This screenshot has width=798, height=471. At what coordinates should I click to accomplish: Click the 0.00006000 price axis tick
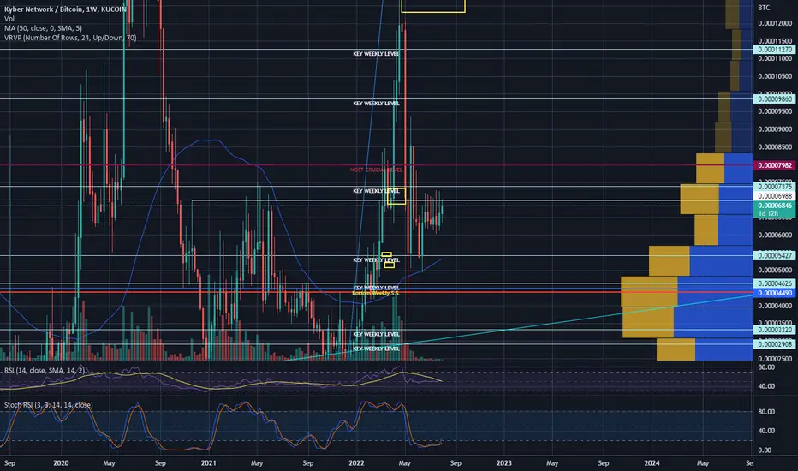775,235
